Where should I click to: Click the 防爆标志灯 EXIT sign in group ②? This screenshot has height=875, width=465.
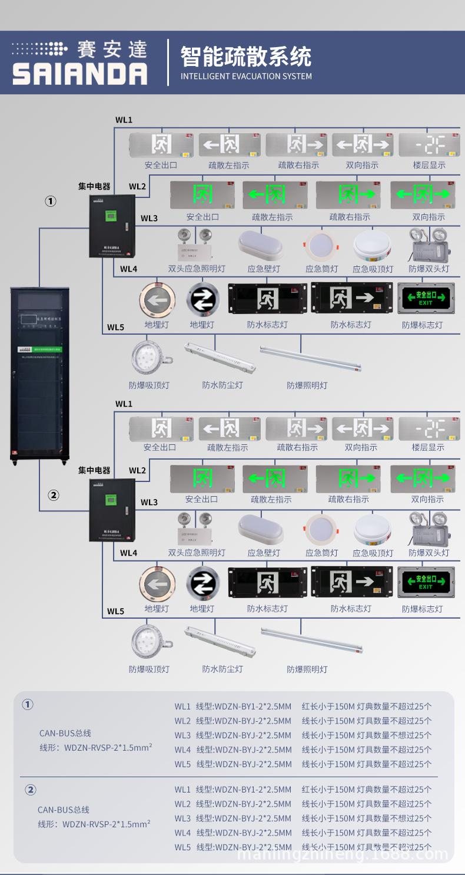(426, 583)
